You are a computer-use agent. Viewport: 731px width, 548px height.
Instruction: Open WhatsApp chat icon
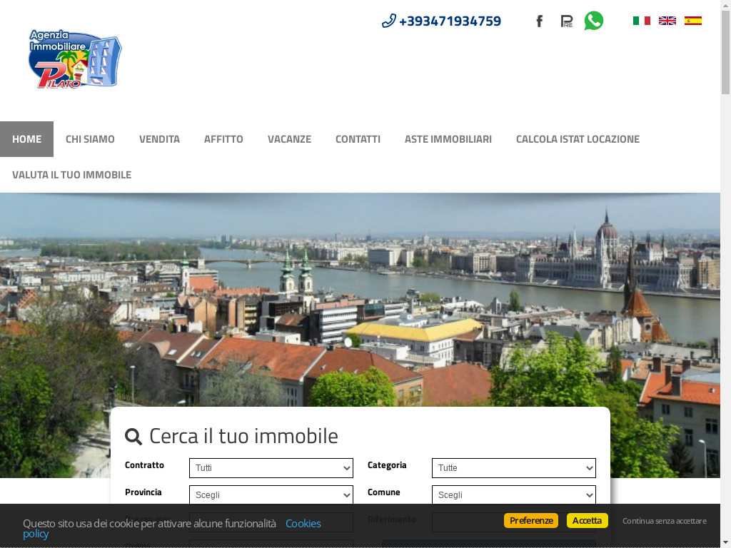(593, 21)
